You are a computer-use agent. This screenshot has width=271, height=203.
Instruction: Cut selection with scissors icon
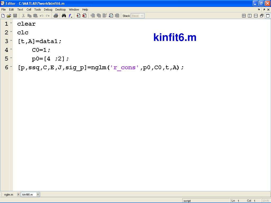(23, 16)
